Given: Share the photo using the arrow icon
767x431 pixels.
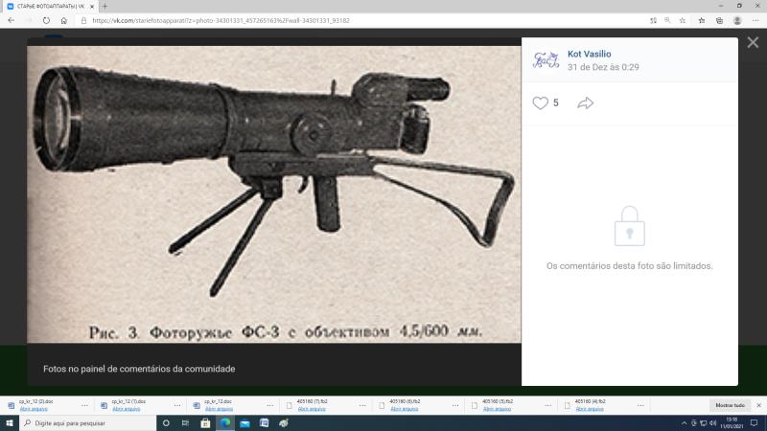Looking at the screenshot, I should pos(585,102).
